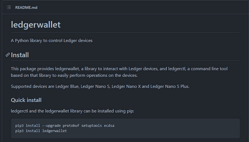
Task: Click the word "ecdsa" in code block
Action: pos(109,125)
